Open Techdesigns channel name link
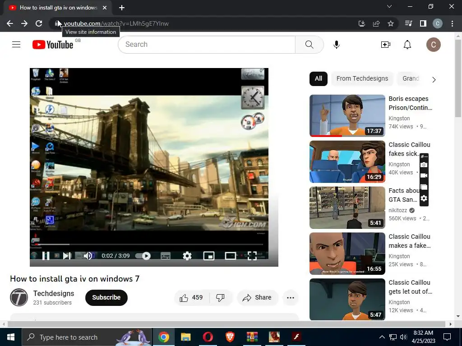The height and width of the screenshot is (346, 462). click(x=54, y=293)
